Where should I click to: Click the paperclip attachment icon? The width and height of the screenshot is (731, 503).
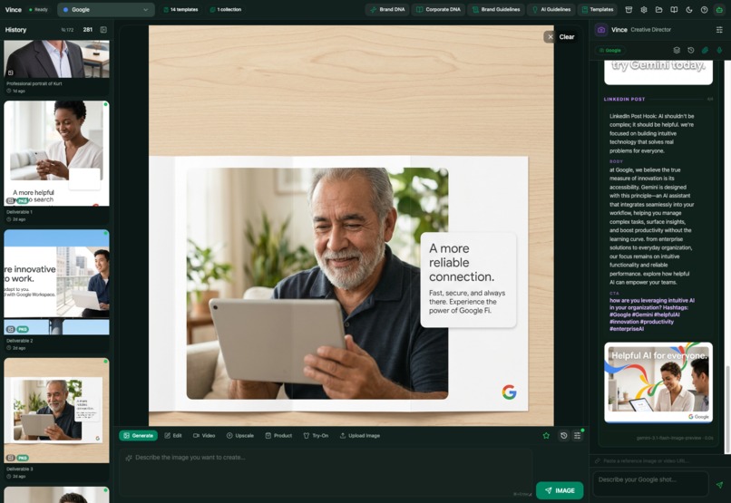[x=705, y=50]
